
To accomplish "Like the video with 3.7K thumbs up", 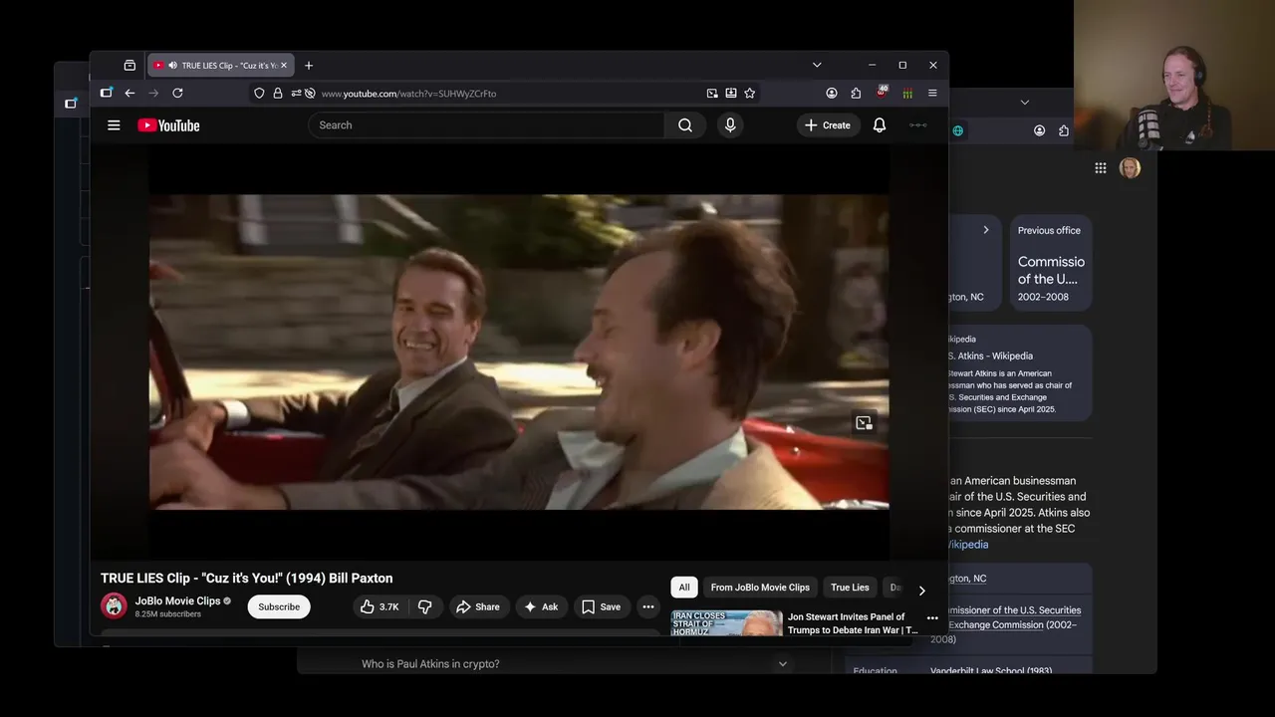I will pyautogui.click(x=380, y=606).
